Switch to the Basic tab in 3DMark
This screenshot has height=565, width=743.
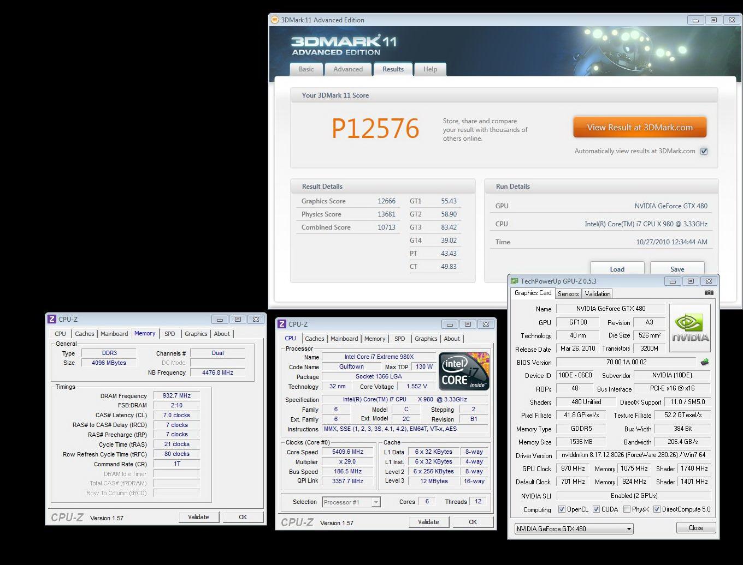306,69
